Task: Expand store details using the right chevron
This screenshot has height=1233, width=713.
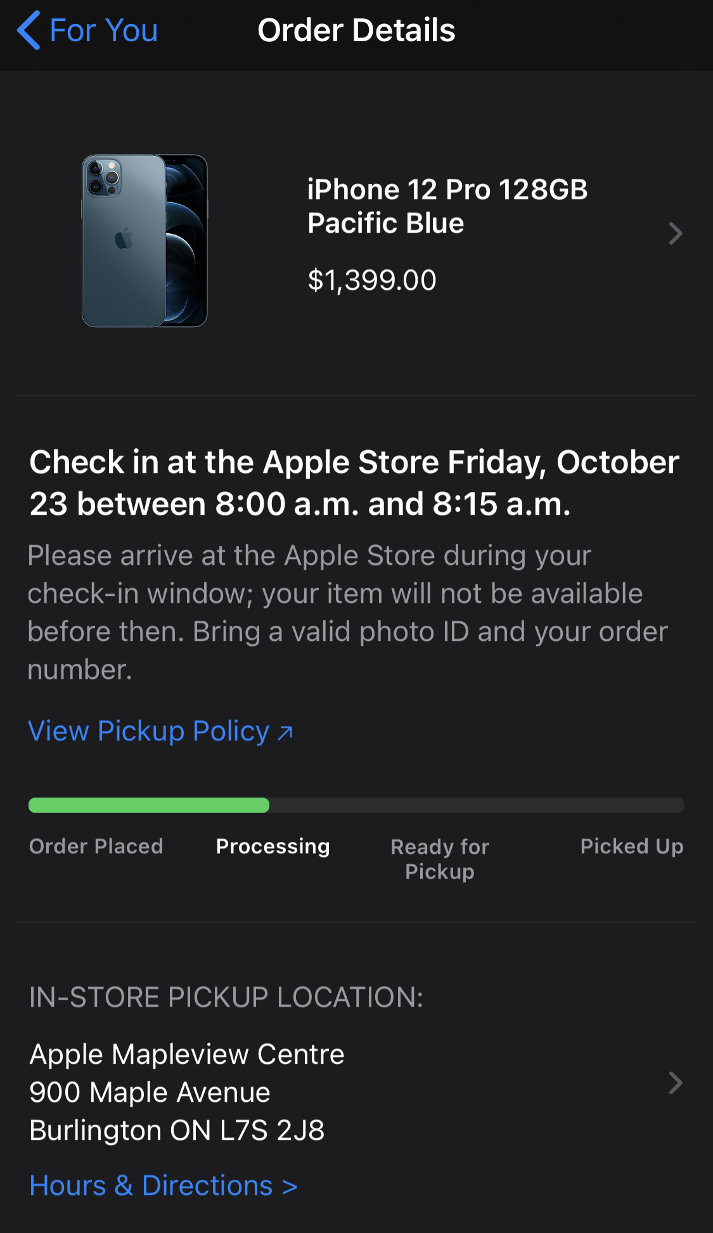Action: point(676,1083)
